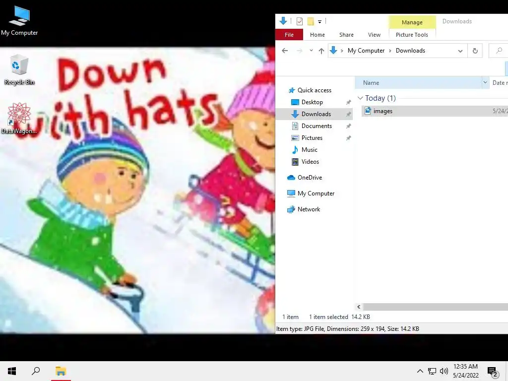Unpin Desktop using its pin icon
The width and height of the screenshot is (508, 381).
coord(349,102)
